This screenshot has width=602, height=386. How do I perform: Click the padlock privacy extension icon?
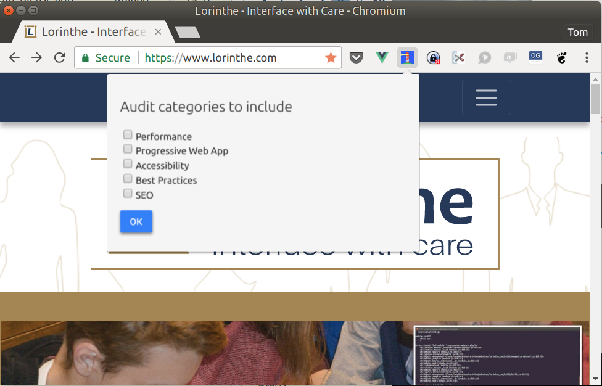433,58
